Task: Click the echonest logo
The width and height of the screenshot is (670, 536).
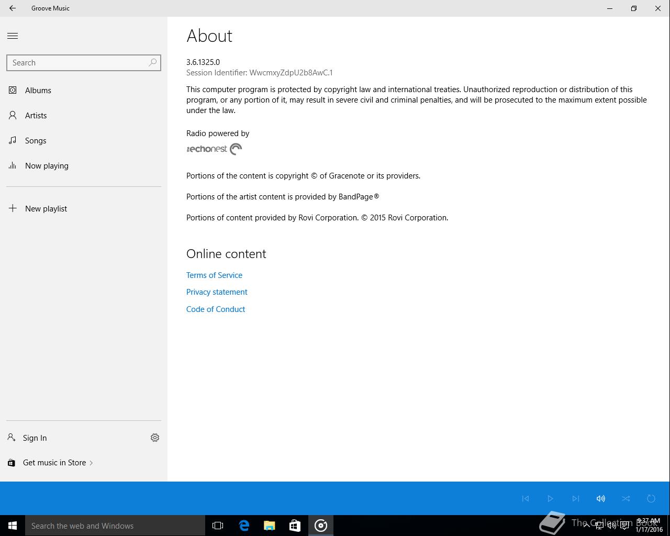Action: click(x=214, y=149)
